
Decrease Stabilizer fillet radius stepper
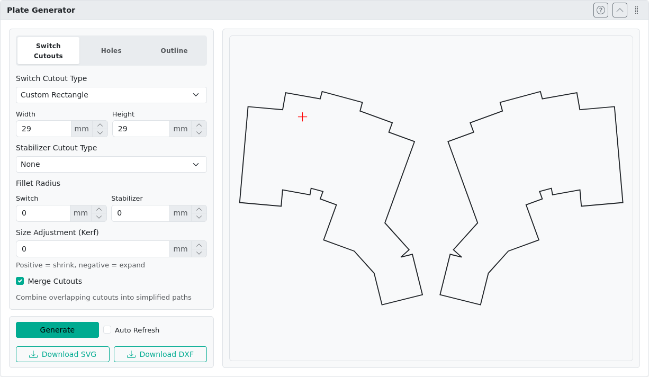(199, 217)
